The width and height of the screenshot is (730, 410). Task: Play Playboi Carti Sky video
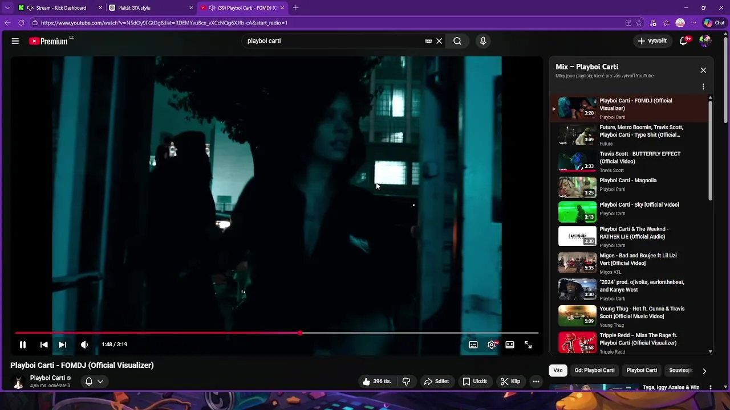[629, 211]
